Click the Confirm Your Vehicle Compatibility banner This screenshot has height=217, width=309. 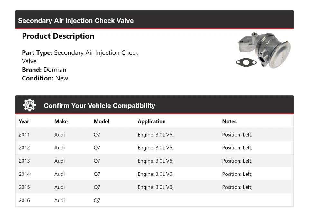pyautogui.click(x=99, y=106)
